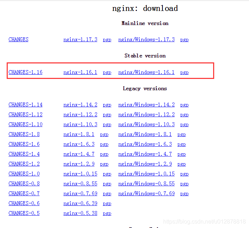Screen dimensions: 249x228
Task: Download nginx/Windows-1.2.9
Action: click(145, 164)
